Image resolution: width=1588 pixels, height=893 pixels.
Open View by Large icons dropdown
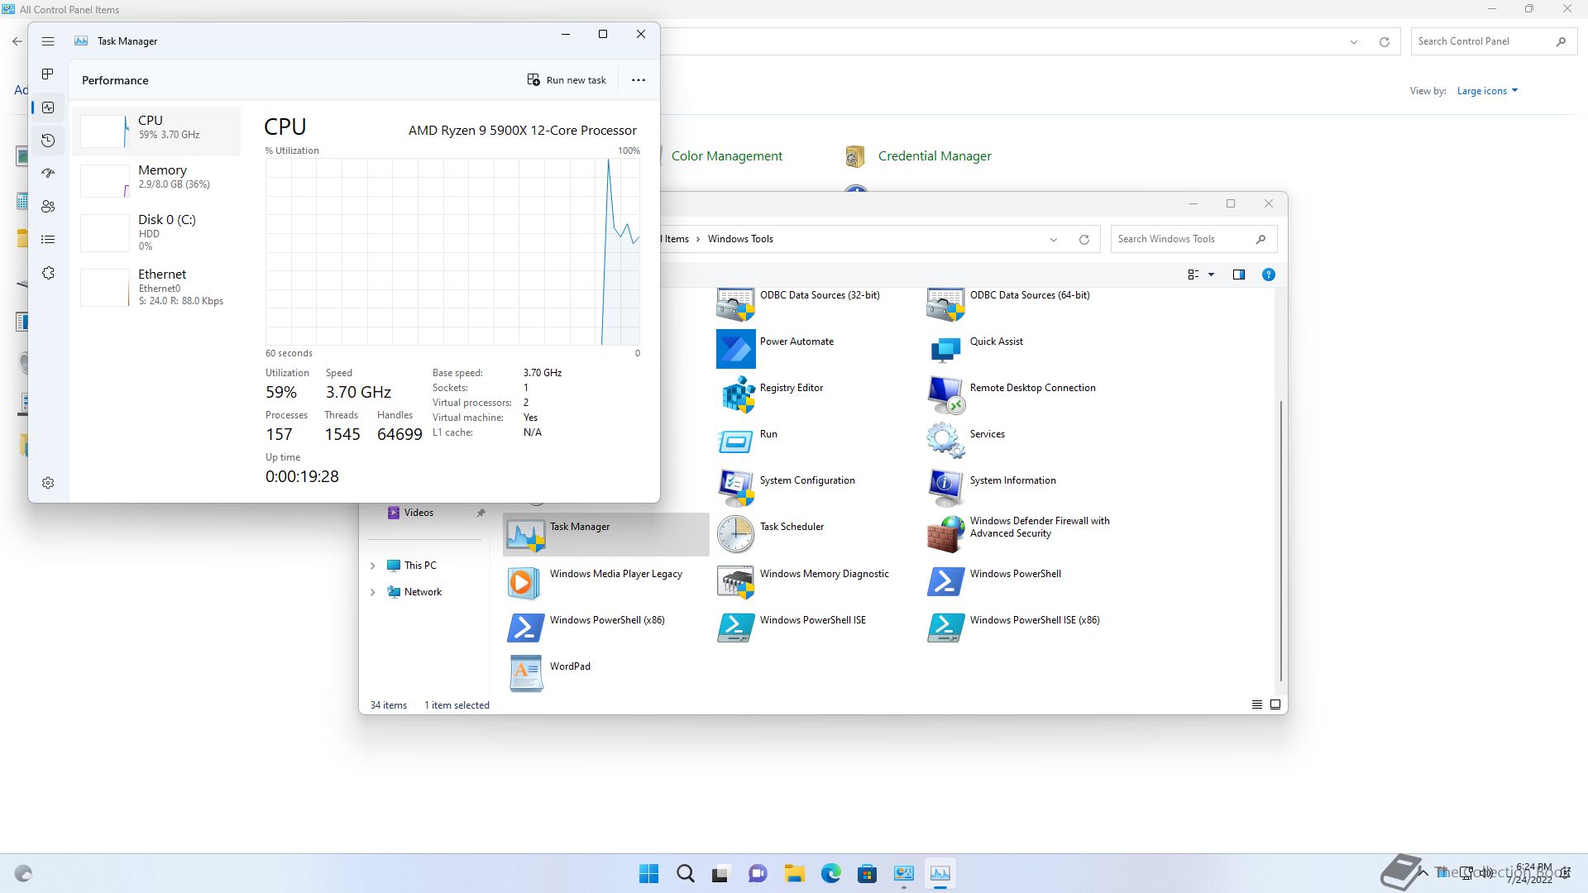[x=1487, y=91]
